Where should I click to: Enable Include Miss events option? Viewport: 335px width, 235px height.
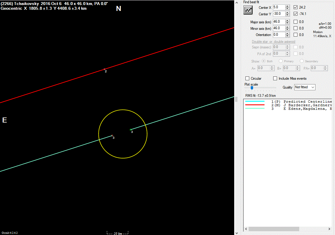(x=275, y=79)
